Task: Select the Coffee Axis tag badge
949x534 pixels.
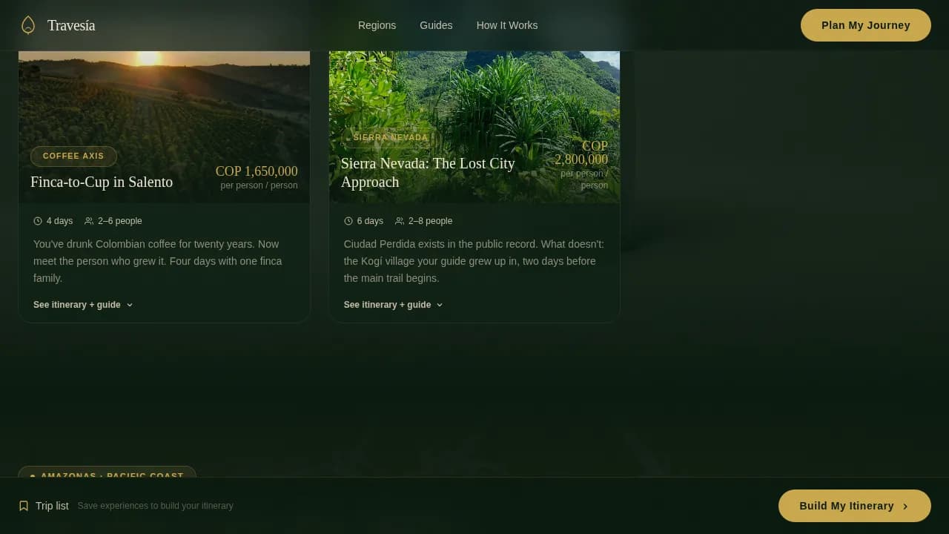Action: (73, 156)
